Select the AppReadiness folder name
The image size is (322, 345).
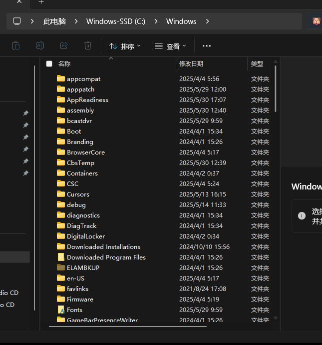[x=87, y=100]
